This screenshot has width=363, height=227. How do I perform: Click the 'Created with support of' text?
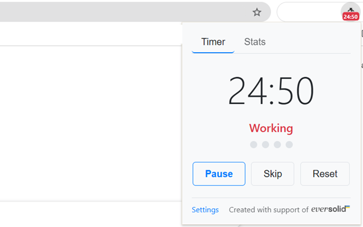tap(268, 210)
